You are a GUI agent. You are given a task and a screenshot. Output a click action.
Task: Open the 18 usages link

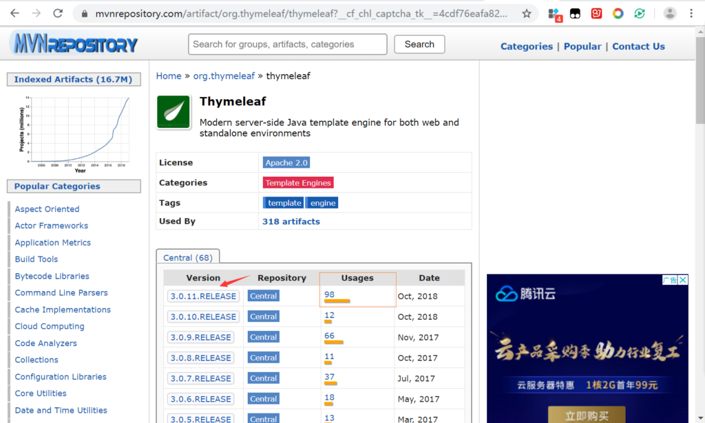click(330, 398)
